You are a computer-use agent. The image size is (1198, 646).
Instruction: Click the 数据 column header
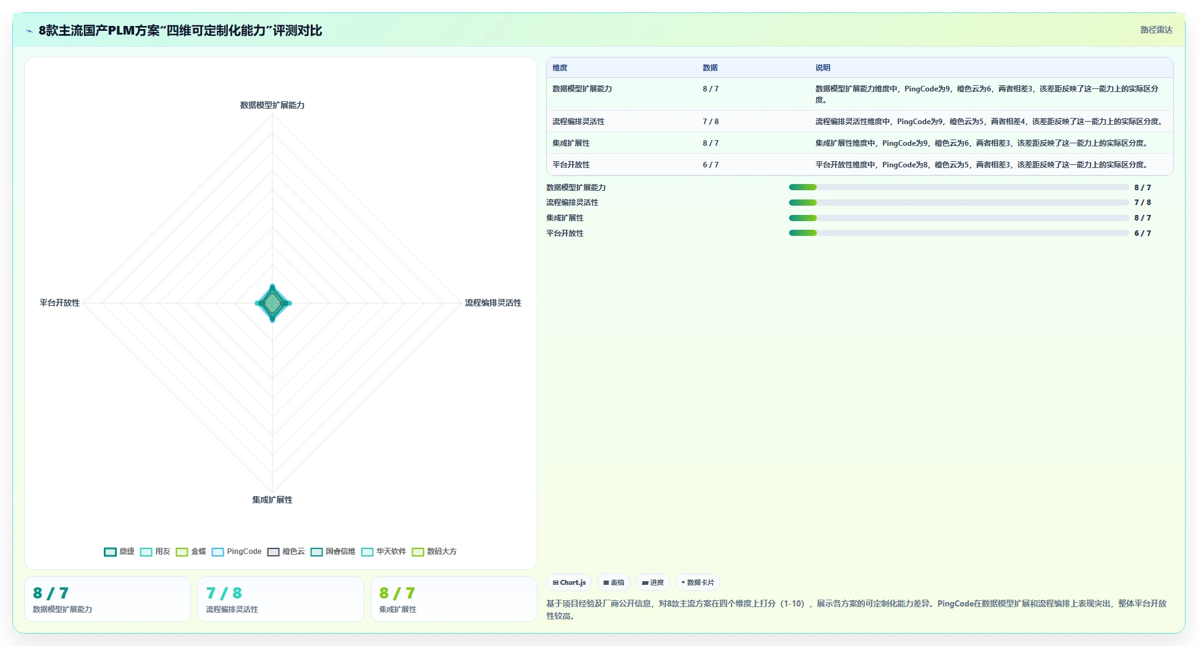[x=710, y=68]
